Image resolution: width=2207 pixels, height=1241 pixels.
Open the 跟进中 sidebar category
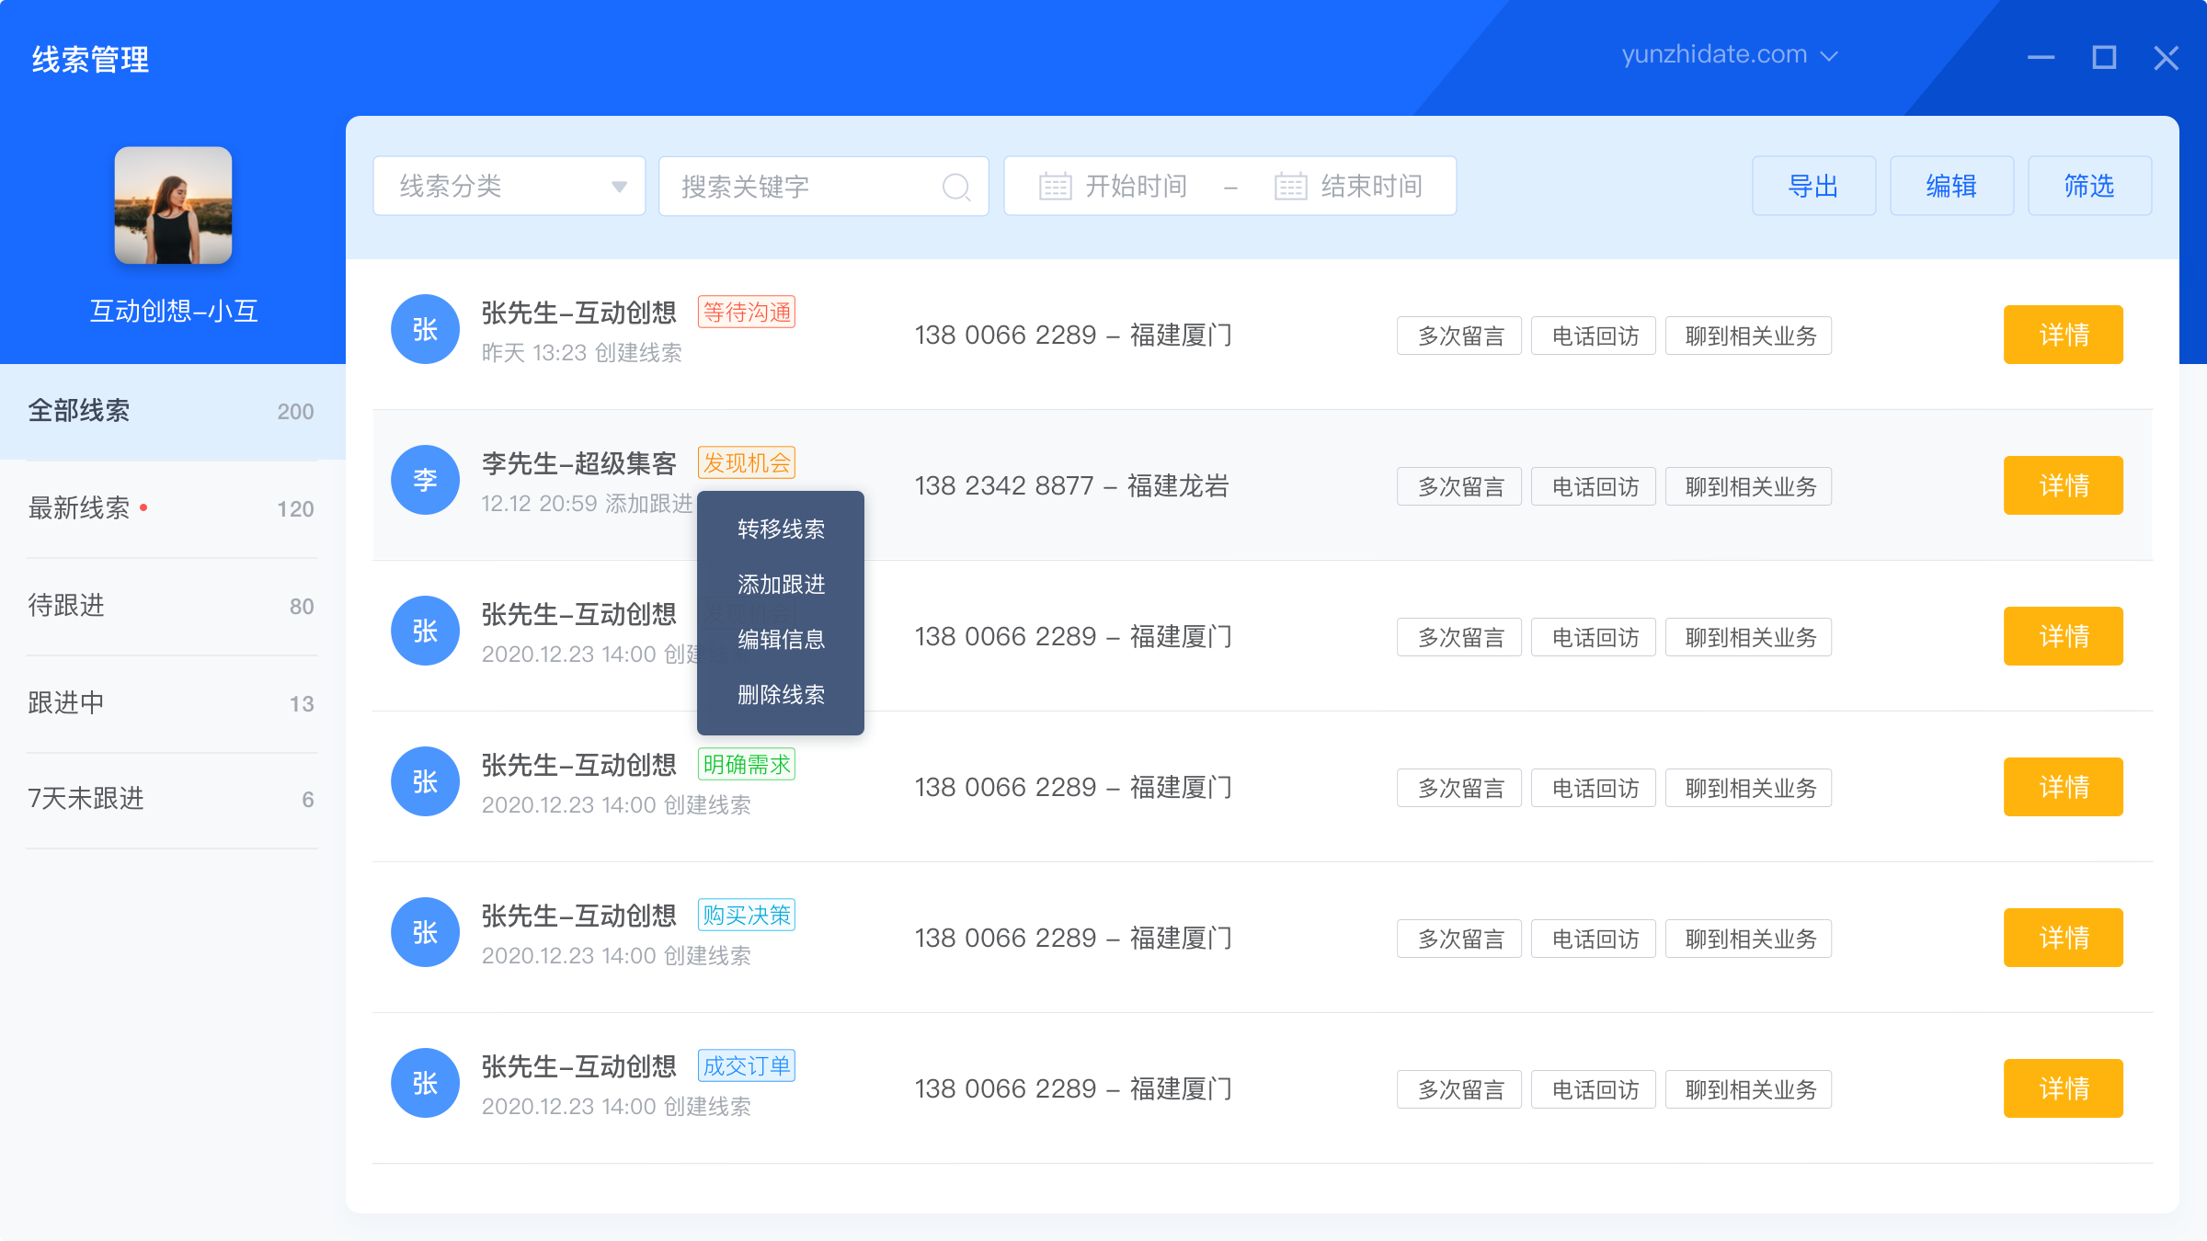coord(173,703)
